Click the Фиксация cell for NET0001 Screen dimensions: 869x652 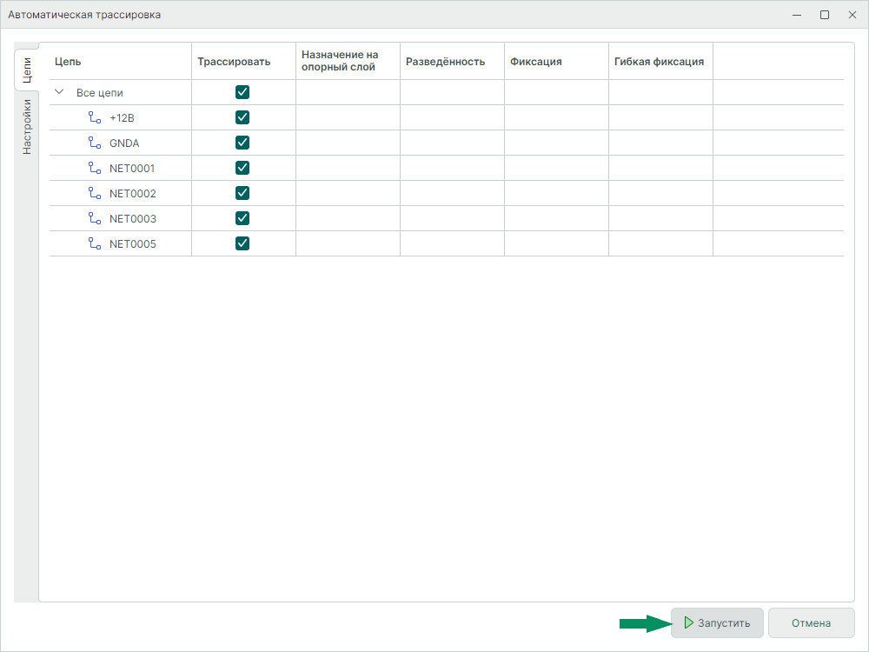pyautogui.click(x=556, y=168)
